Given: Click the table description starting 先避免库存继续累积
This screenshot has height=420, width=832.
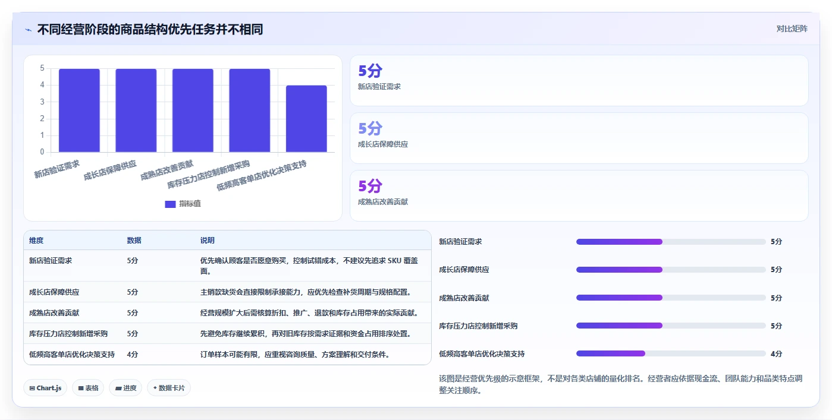Looking at the screenshot, I should point(306,334).
